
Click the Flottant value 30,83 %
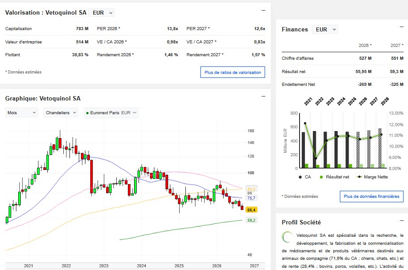coord(80,55)
